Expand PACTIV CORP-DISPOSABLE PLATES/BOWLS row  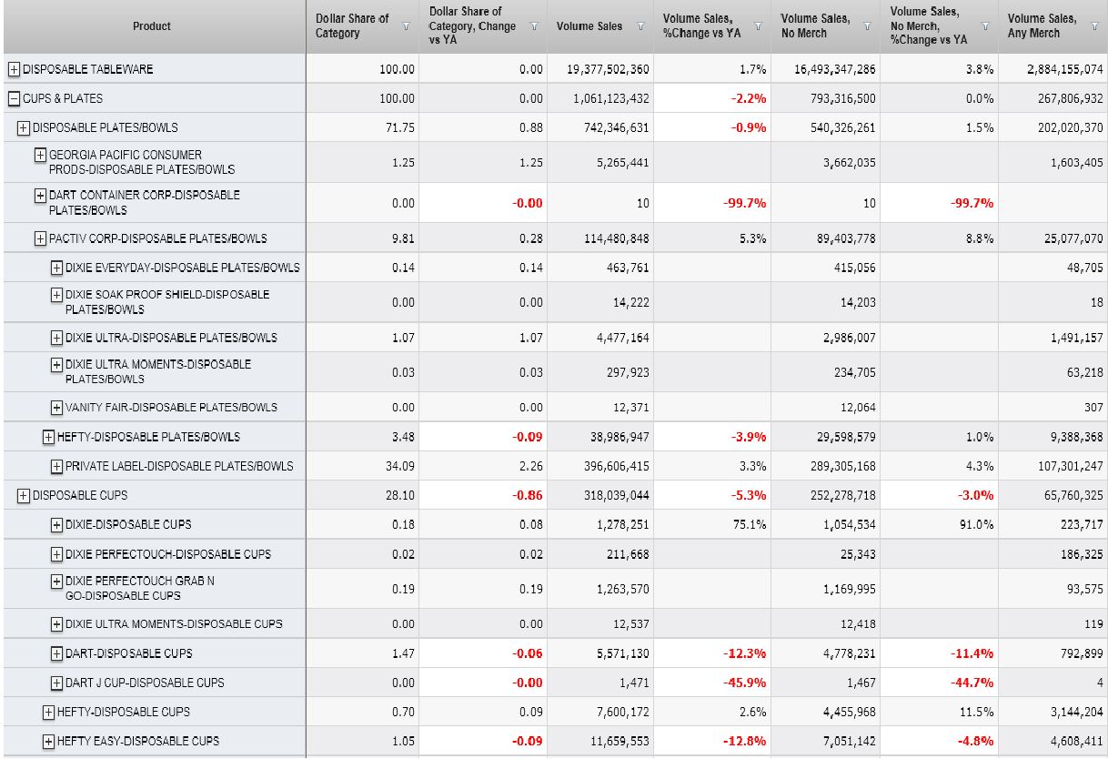(40, 238)
